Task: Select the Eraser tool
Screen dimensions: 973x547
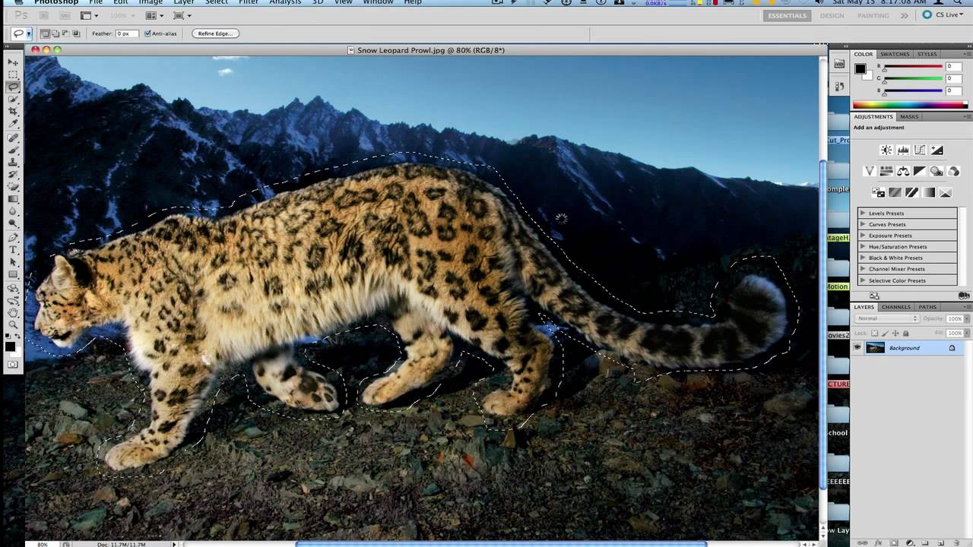Action: [x=13, y=187]
